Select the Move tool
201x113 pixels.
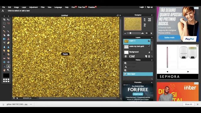(8, 19)
